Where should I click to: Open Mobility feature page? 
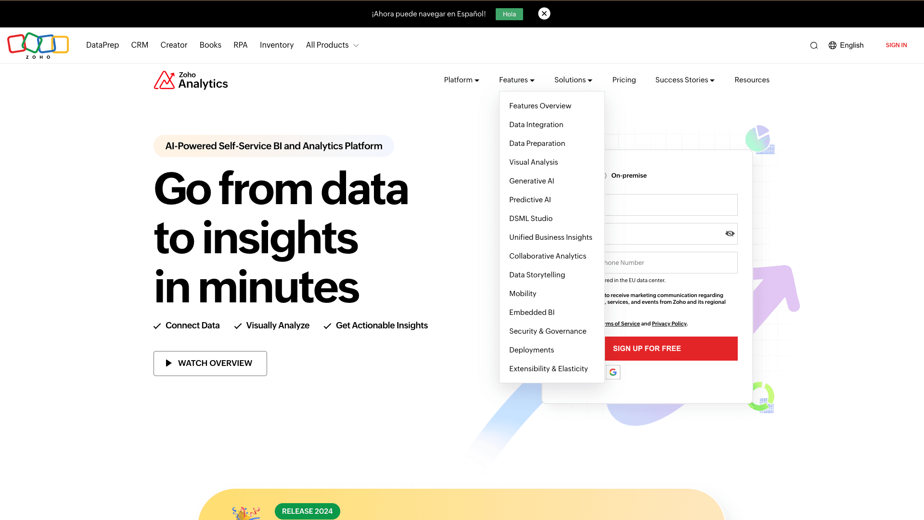coord(523,294)
